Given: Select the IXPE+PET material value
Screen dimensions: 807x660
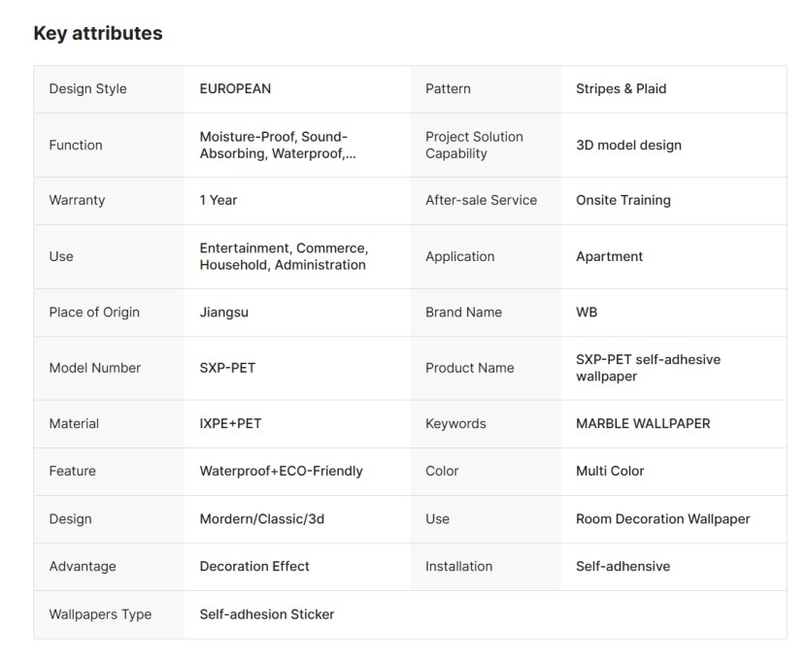Looking at the screenshot, I should click(x=230, y=423).
